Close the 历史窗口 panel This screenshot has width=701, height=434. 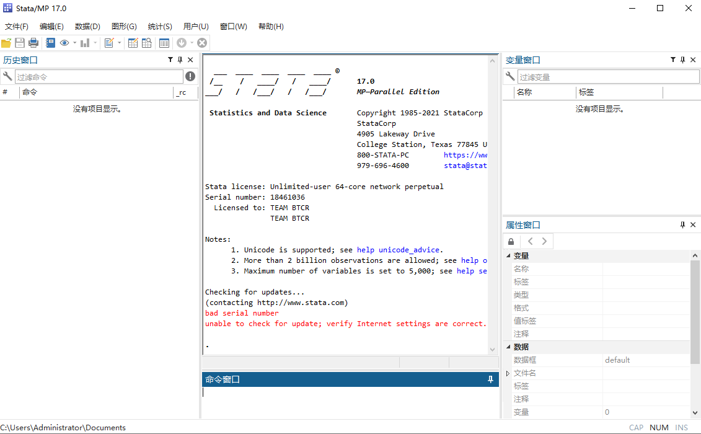click(x=190, y=60)
